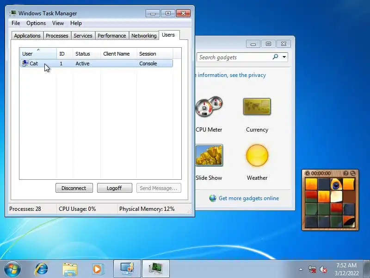Click the muted volume tray icon

[x=323, y=269]
